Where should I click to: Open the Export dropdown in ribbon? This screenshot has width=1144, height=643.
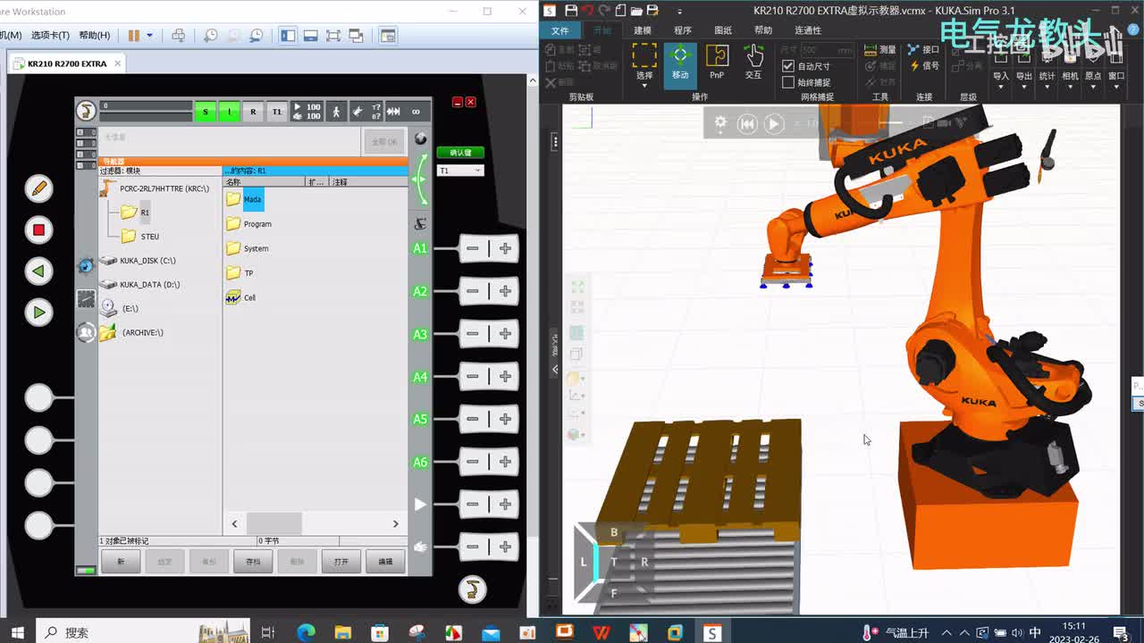click(x=1024, y=87)
